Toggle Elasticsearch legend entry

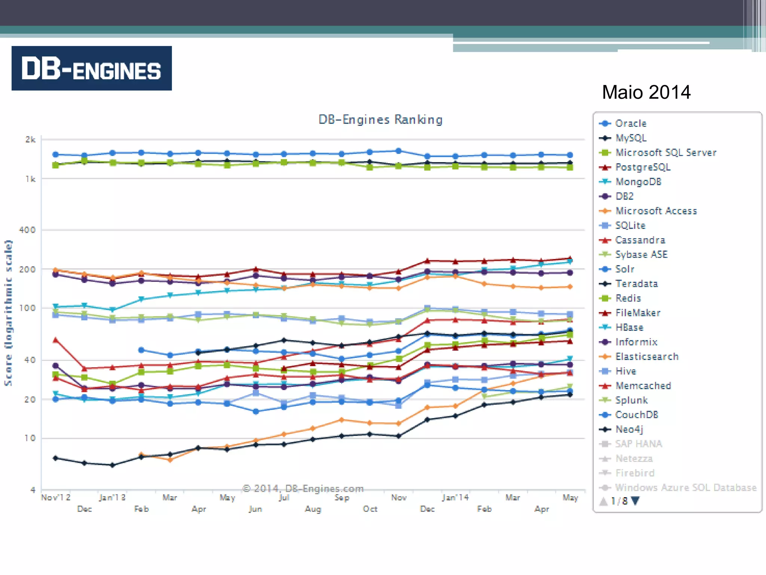click(x=647, y=357)
